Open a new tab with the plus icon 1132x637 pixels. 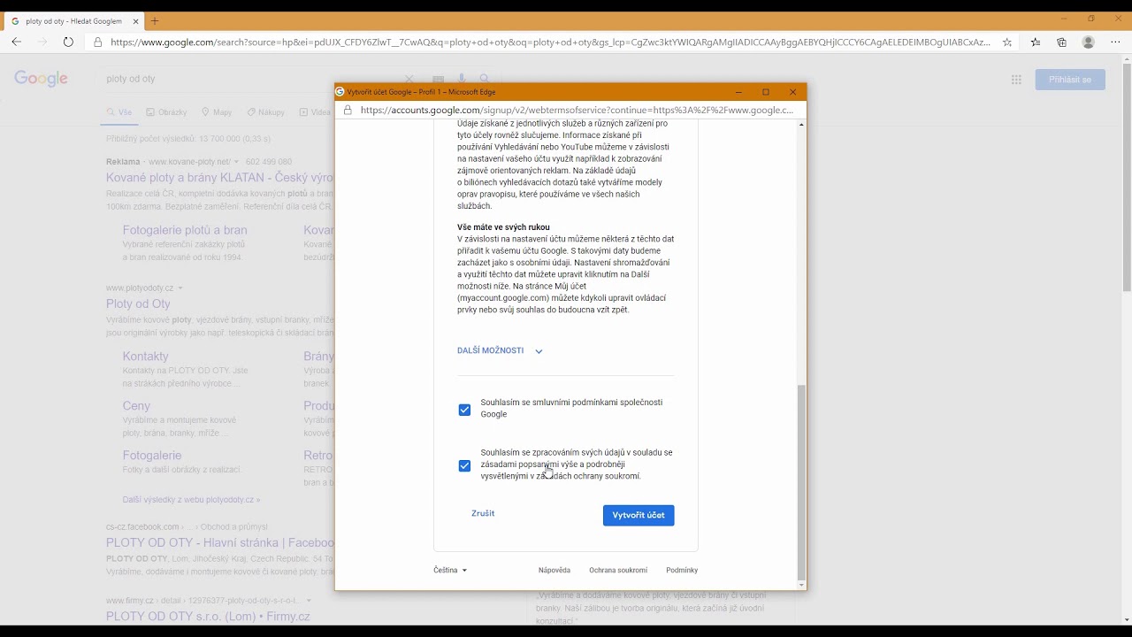[155, 20]
